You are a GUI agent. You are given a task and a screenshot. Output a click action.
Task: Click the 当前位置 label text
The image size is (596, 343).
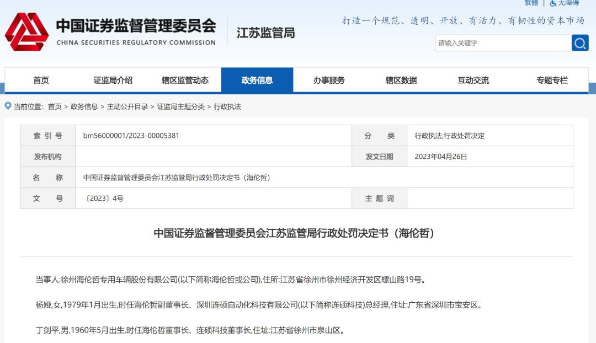click(x=29, y=107)
